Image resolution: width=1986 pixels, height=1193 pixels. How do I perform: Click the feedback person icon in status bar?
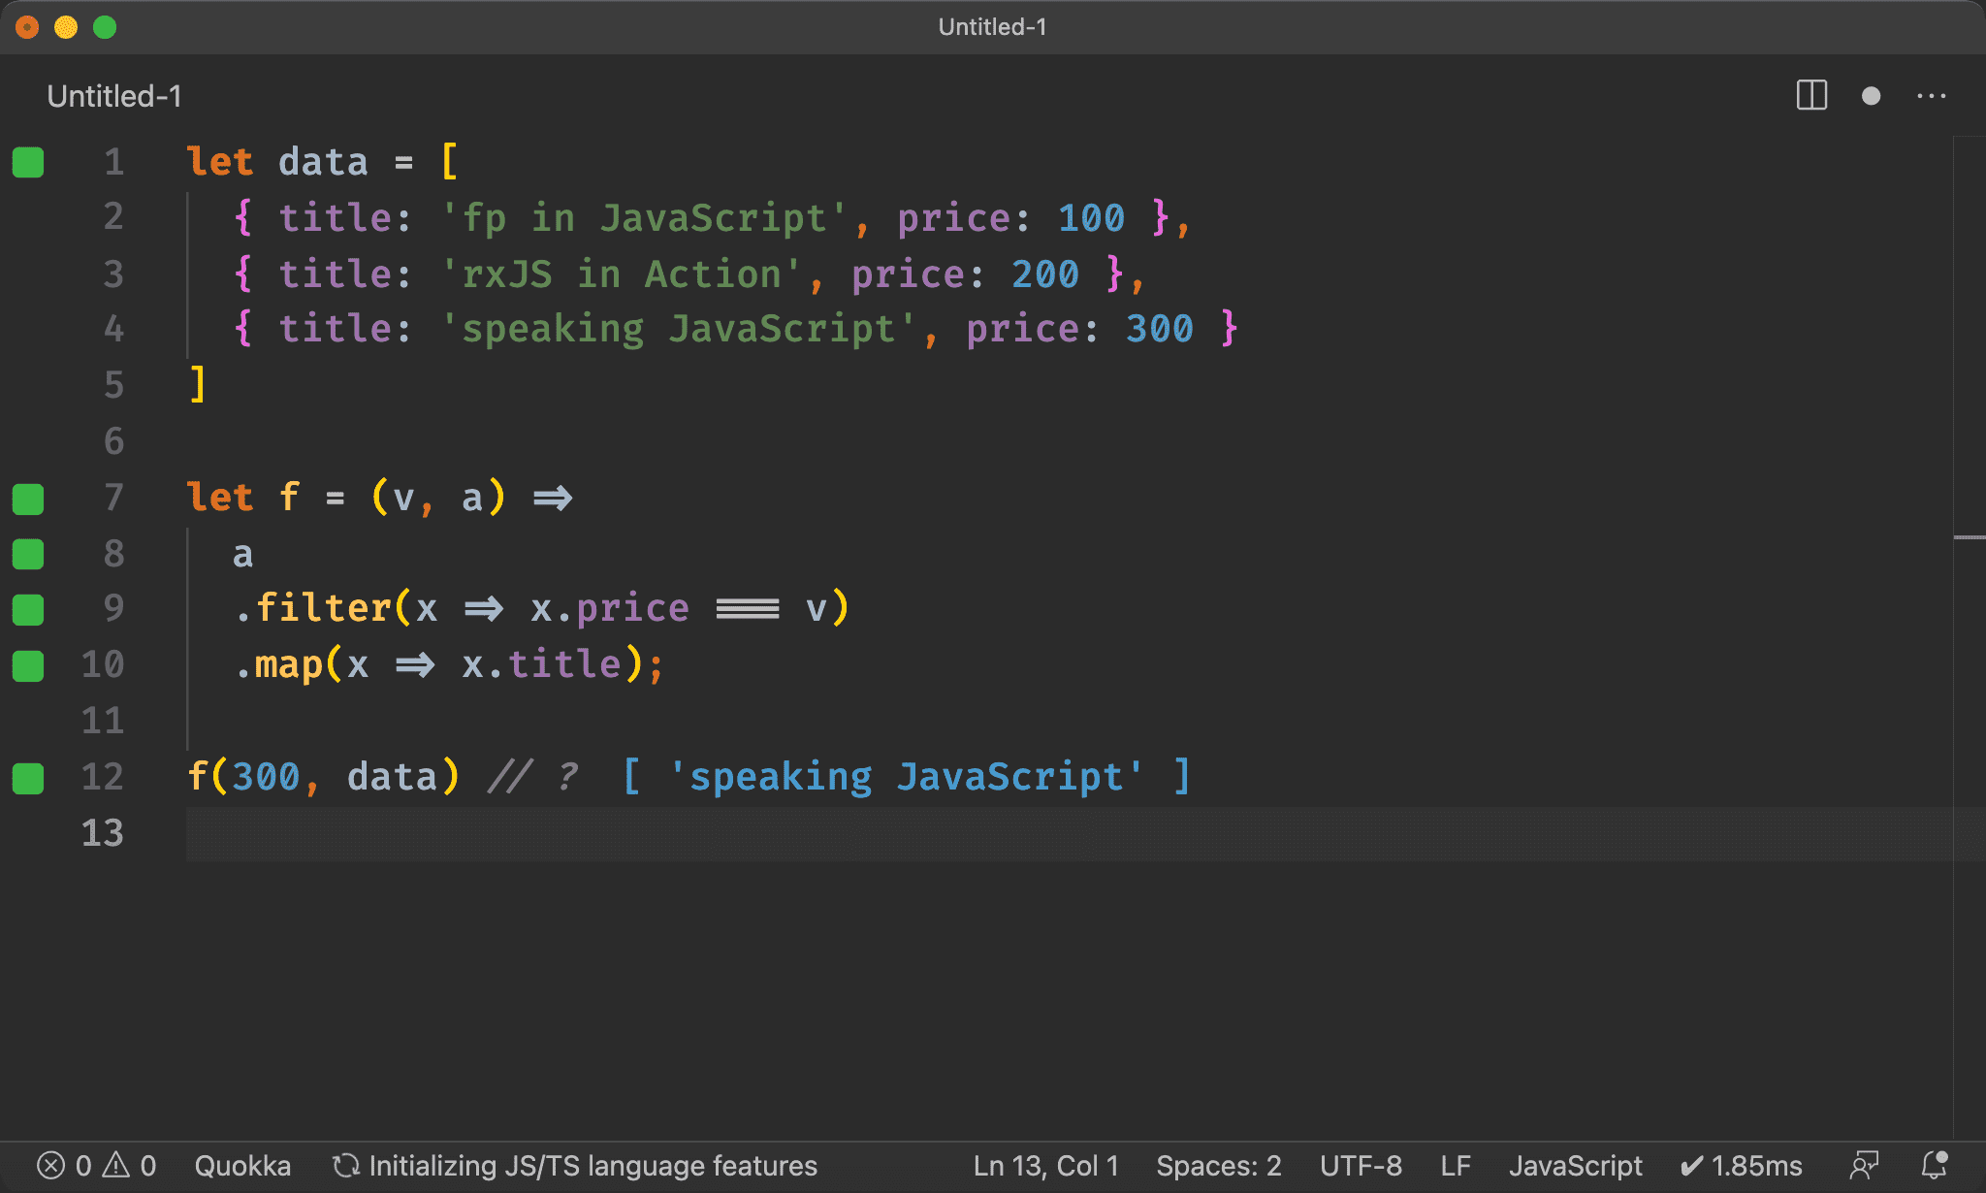1864,1164
